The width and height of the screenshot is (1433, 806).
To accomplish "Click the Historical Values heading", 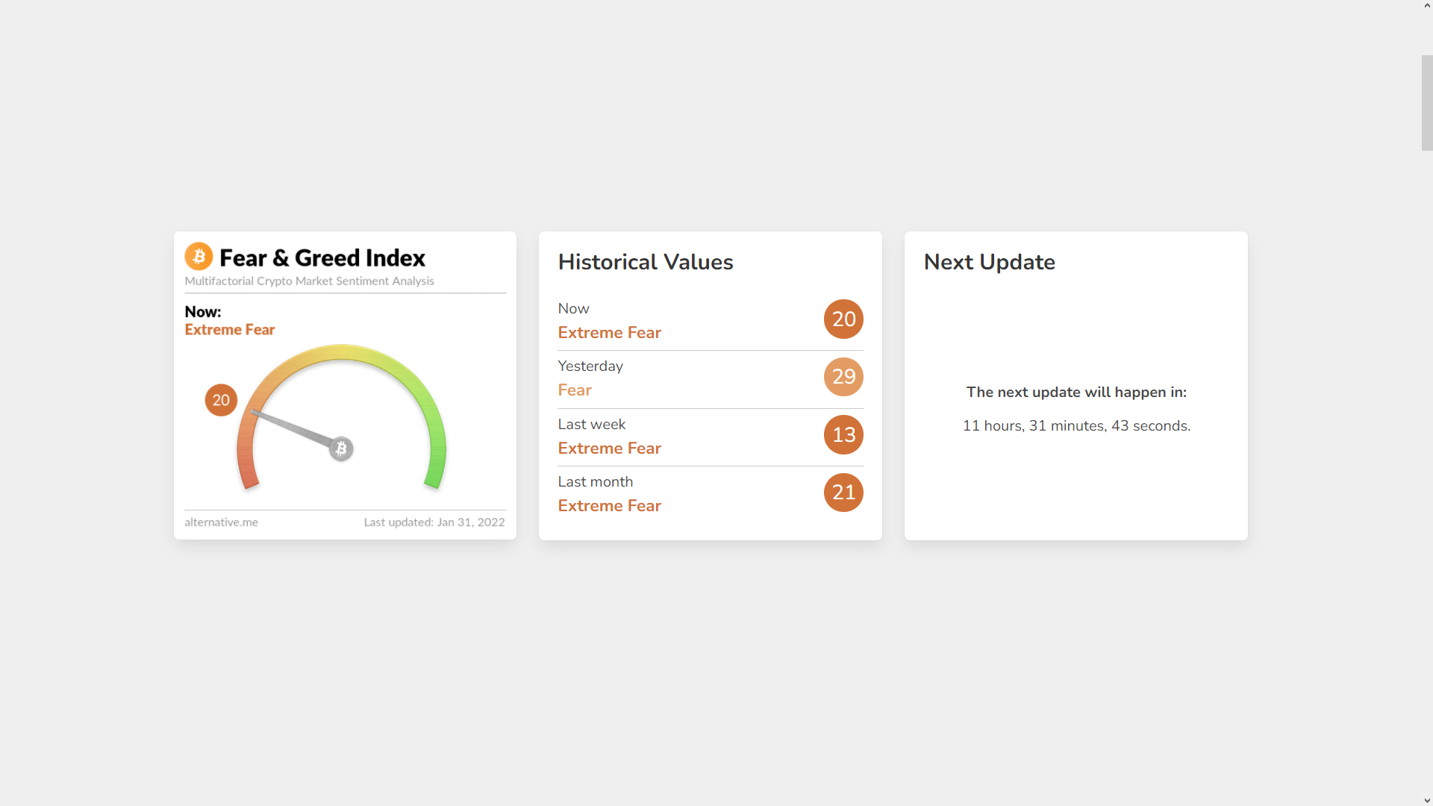I will pos(646,262).
